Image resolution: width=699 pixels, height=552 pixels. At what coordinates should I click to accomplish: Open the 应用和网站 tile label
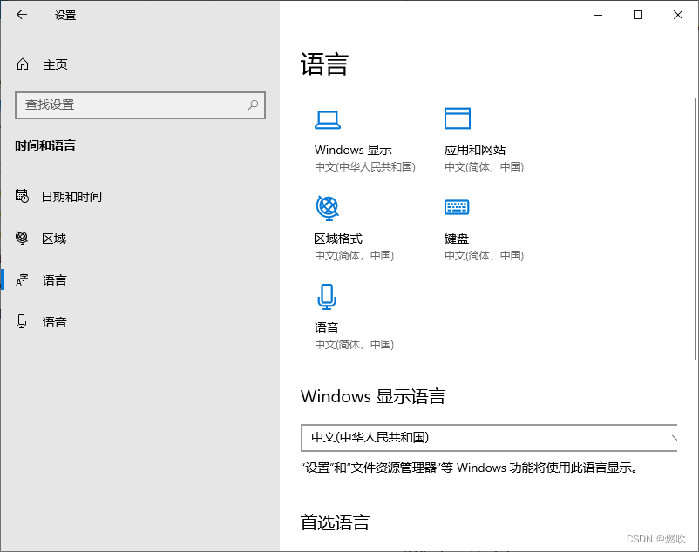[x=475, y=150]
